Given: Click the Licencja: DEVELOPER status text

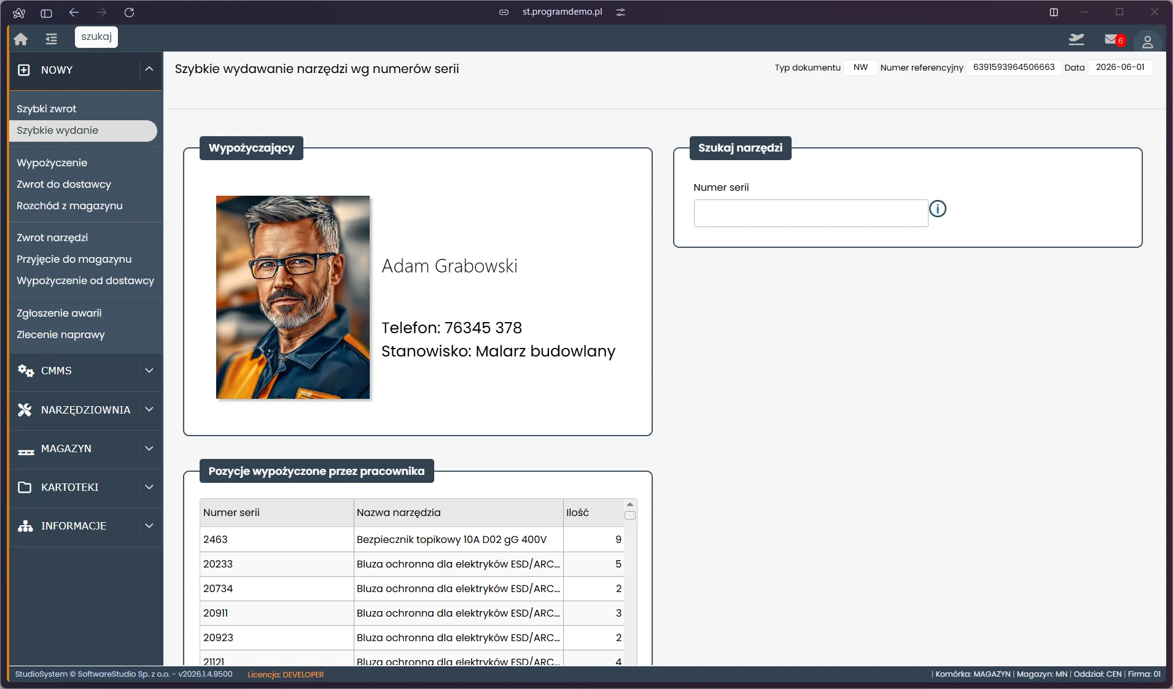Looking at the screenshot, I should click(286, 674).
